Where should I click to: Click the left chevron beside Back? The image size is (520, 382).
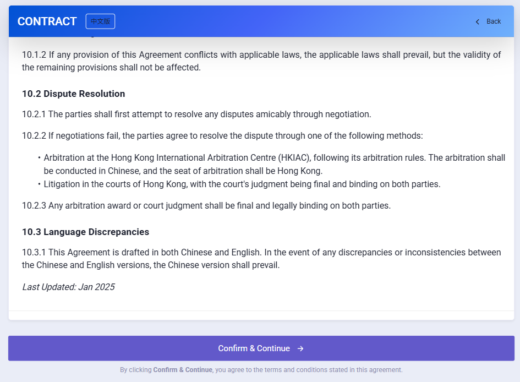(478, 22)
